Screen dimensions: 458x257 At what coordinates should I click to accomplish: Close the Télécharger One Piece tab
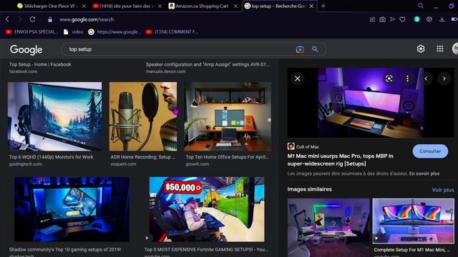pos(84,6)
